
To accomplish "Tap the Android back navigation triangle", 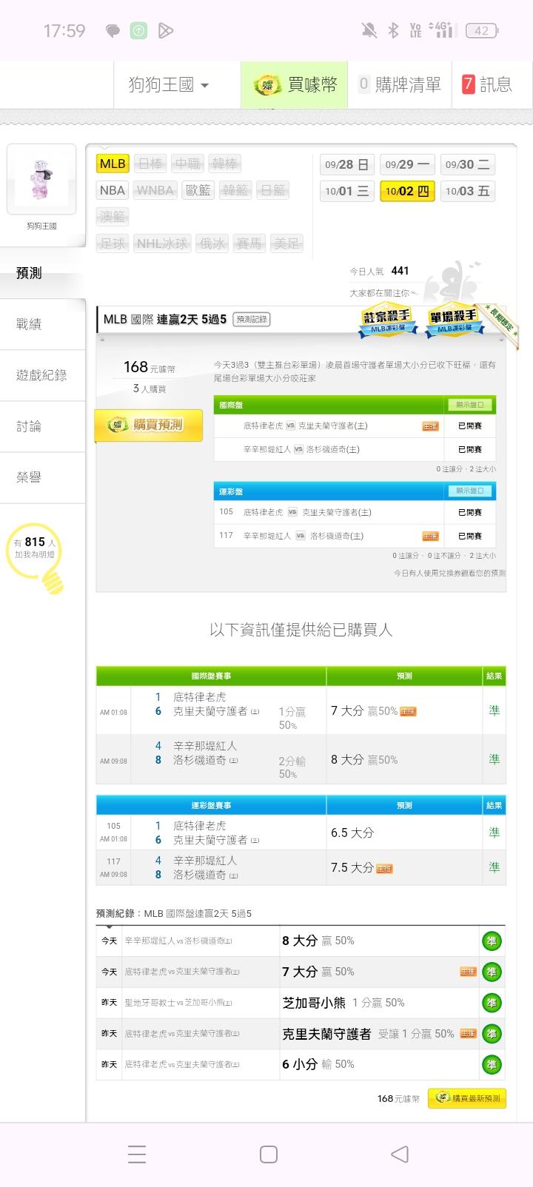I will (x=399, y=1154).
